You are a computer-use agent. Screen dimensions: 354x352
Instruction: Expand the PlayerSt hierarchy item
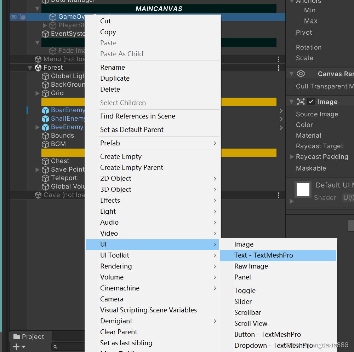[45, 25]
